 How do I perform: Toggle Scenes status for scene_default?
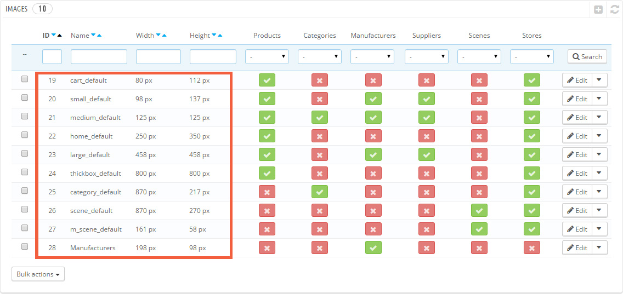click(x=479, y=211)
